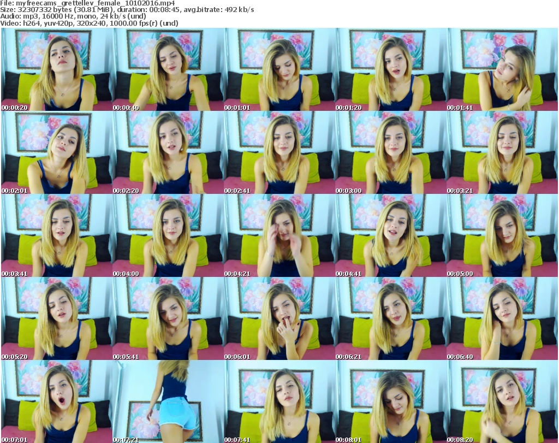This screenshot has height=443, width=559.
Task: Select the thumbnail stamped 00:02:01
Action: tap(56, 152)
